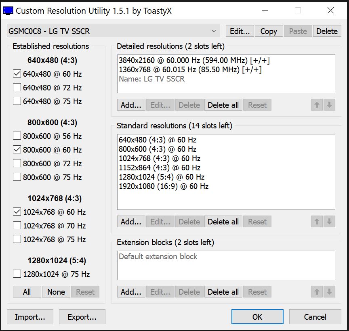Click the down arrow under Standard resolutions
Screen dimensions: 349x331
tap(329, 221)
